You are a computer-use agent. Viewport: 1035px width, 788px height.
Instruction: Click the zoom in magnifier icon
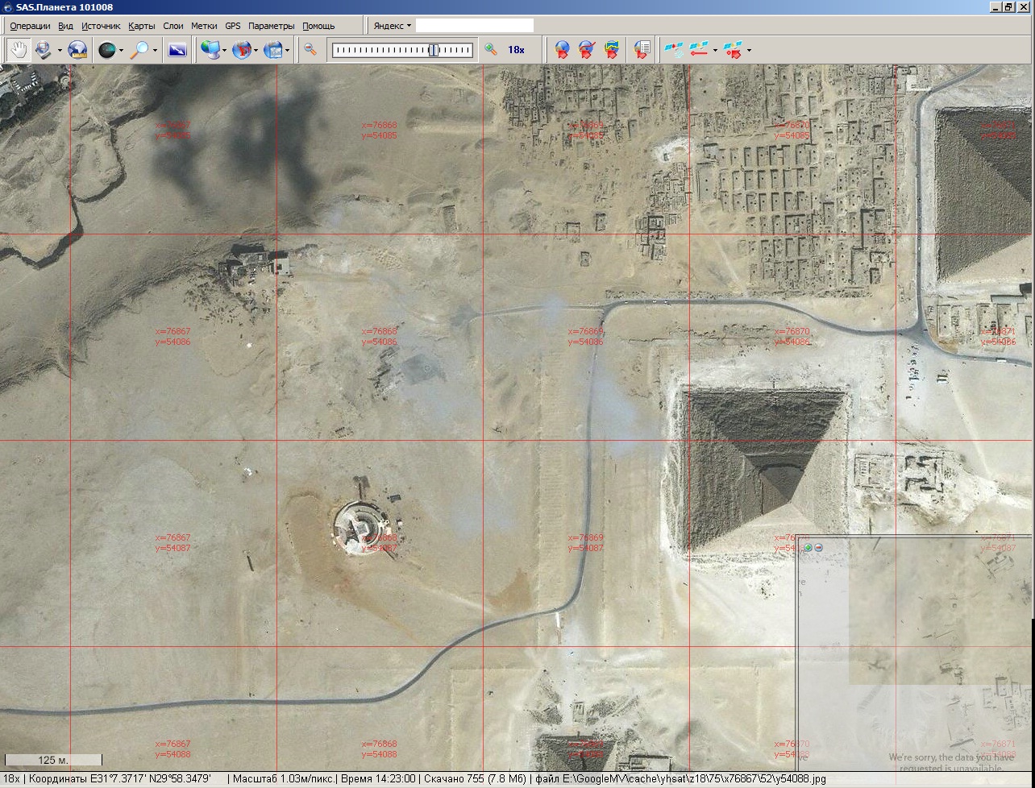pyautogui.click(x=490, y=50)
